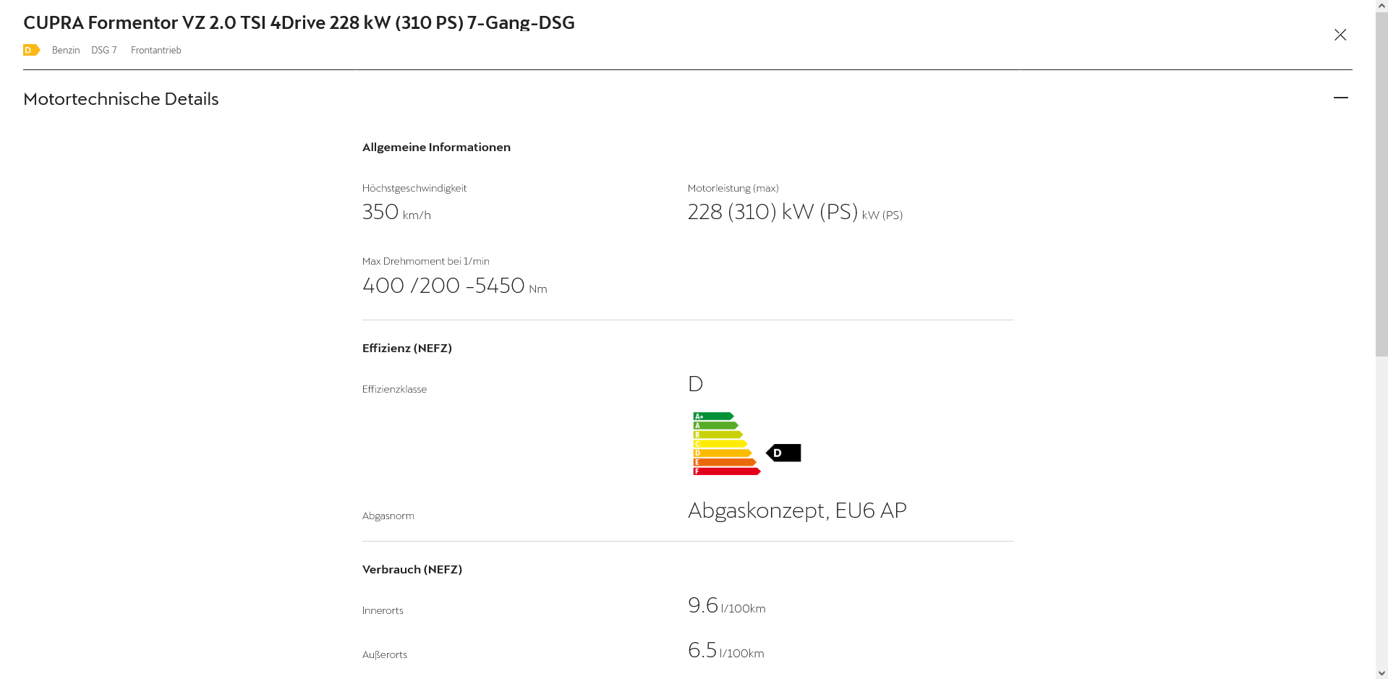The width and height of the screenshot is (1388, 679).
Task: Click the energy efficiency scale chart
Action: click(726, 444)
